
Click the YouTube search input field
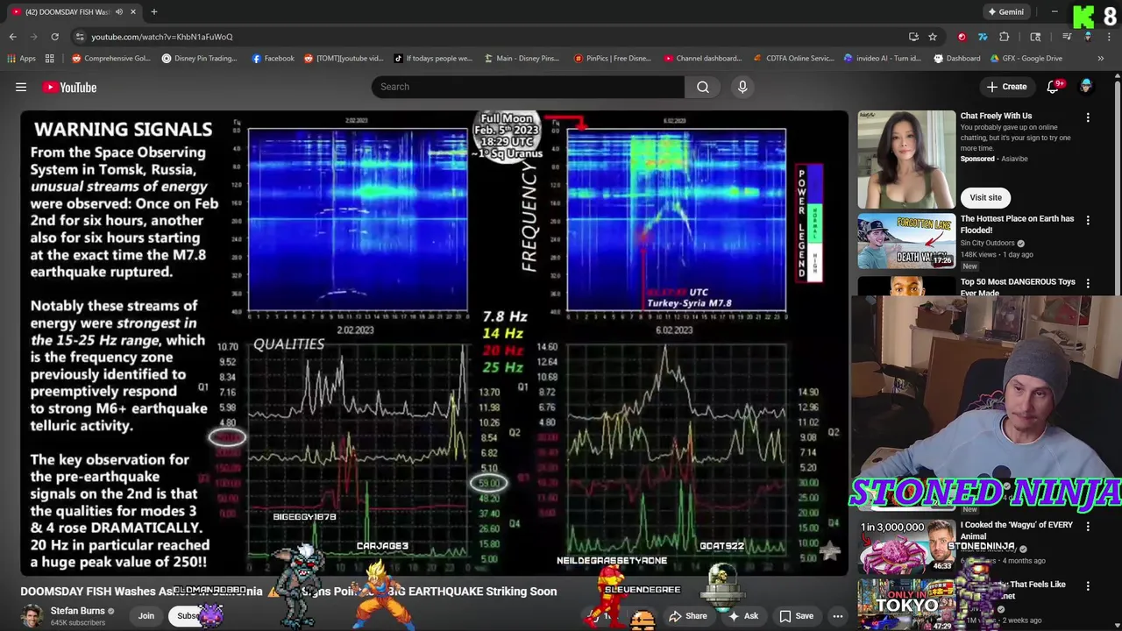click(x=528, y=87)
